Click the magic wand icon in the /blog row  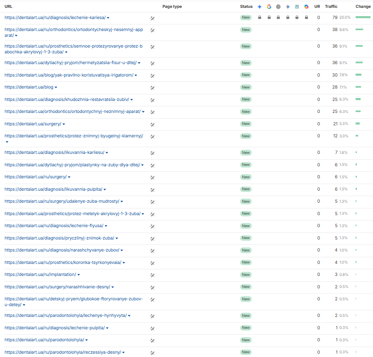152,88
